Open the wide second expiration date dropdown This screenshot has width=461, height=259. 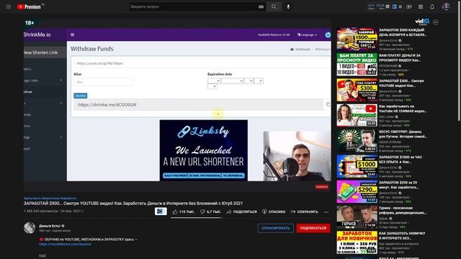232,81
